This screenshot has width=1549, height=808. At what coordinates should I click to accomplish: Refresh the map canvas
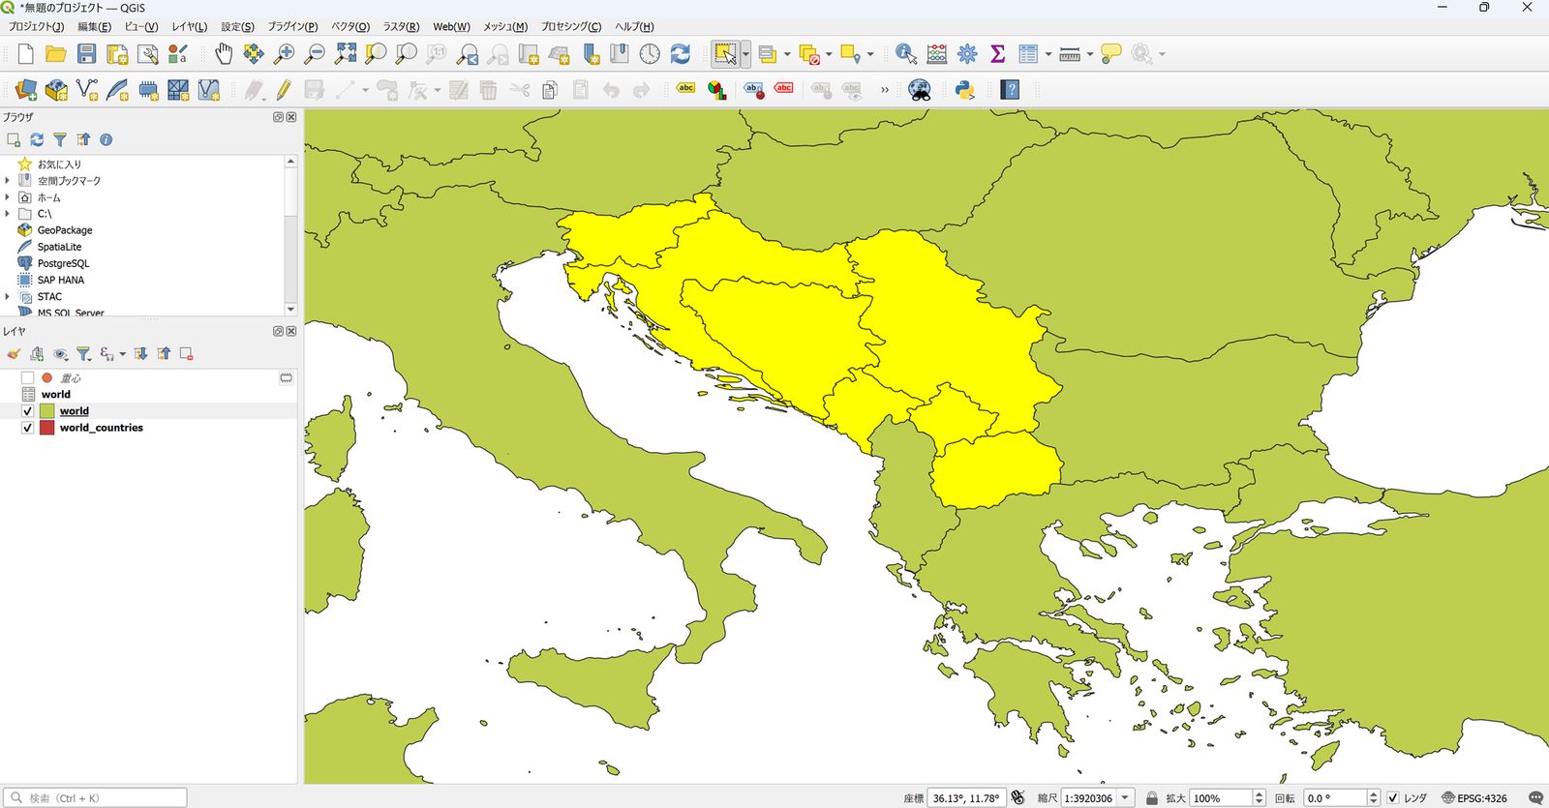coord(681,54)
